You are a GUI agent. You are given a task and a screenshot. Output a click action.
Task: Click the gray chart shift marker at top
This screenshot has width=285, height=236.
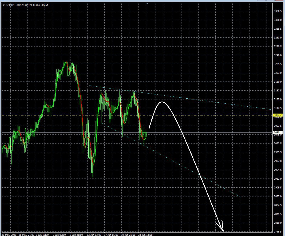click(147, 3)
